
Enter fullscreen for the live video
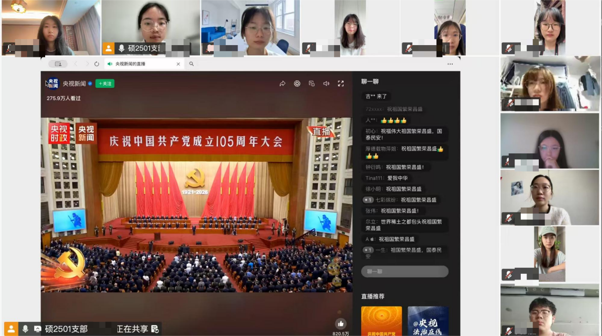tap(341, 84)
